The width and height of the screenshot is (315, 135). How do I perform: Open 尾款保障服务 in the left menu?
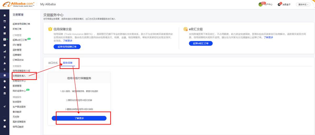19,122
